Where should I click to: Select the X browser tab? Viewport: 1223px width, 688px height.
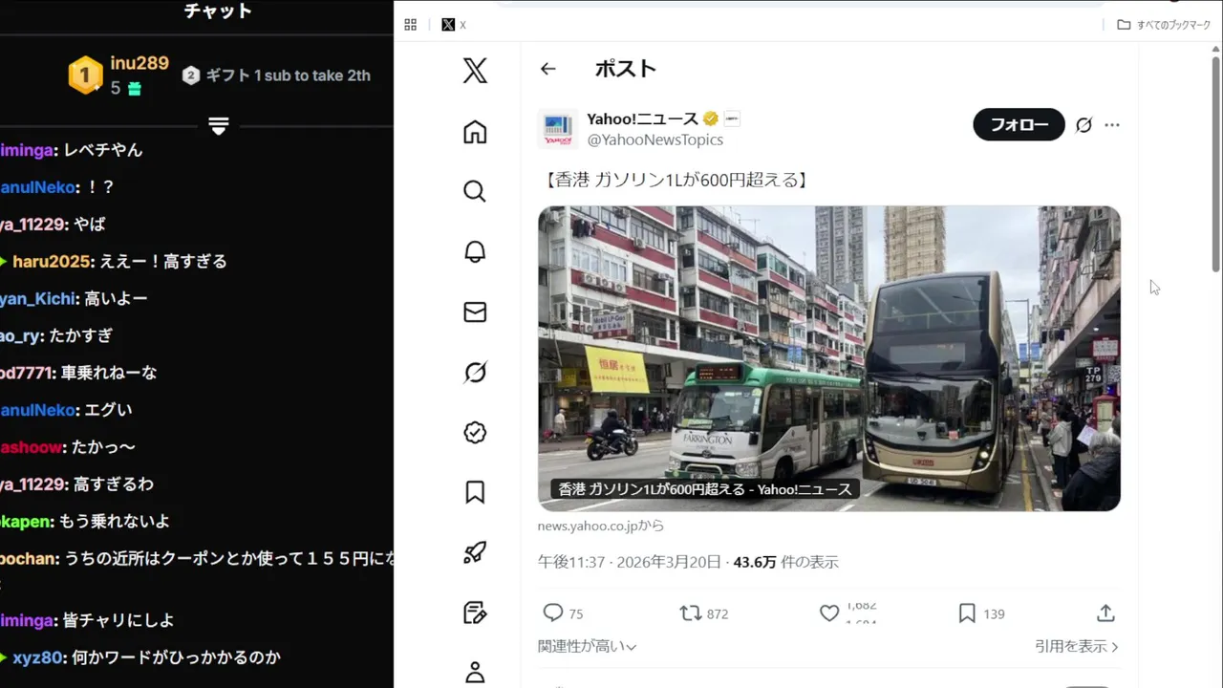454,25
